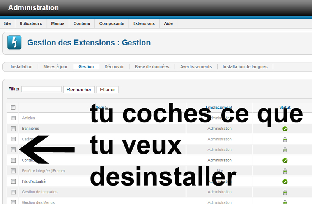
Task: Click the Effacer button to clear filter
Action: pyautogui.click(x=107, y=90)
